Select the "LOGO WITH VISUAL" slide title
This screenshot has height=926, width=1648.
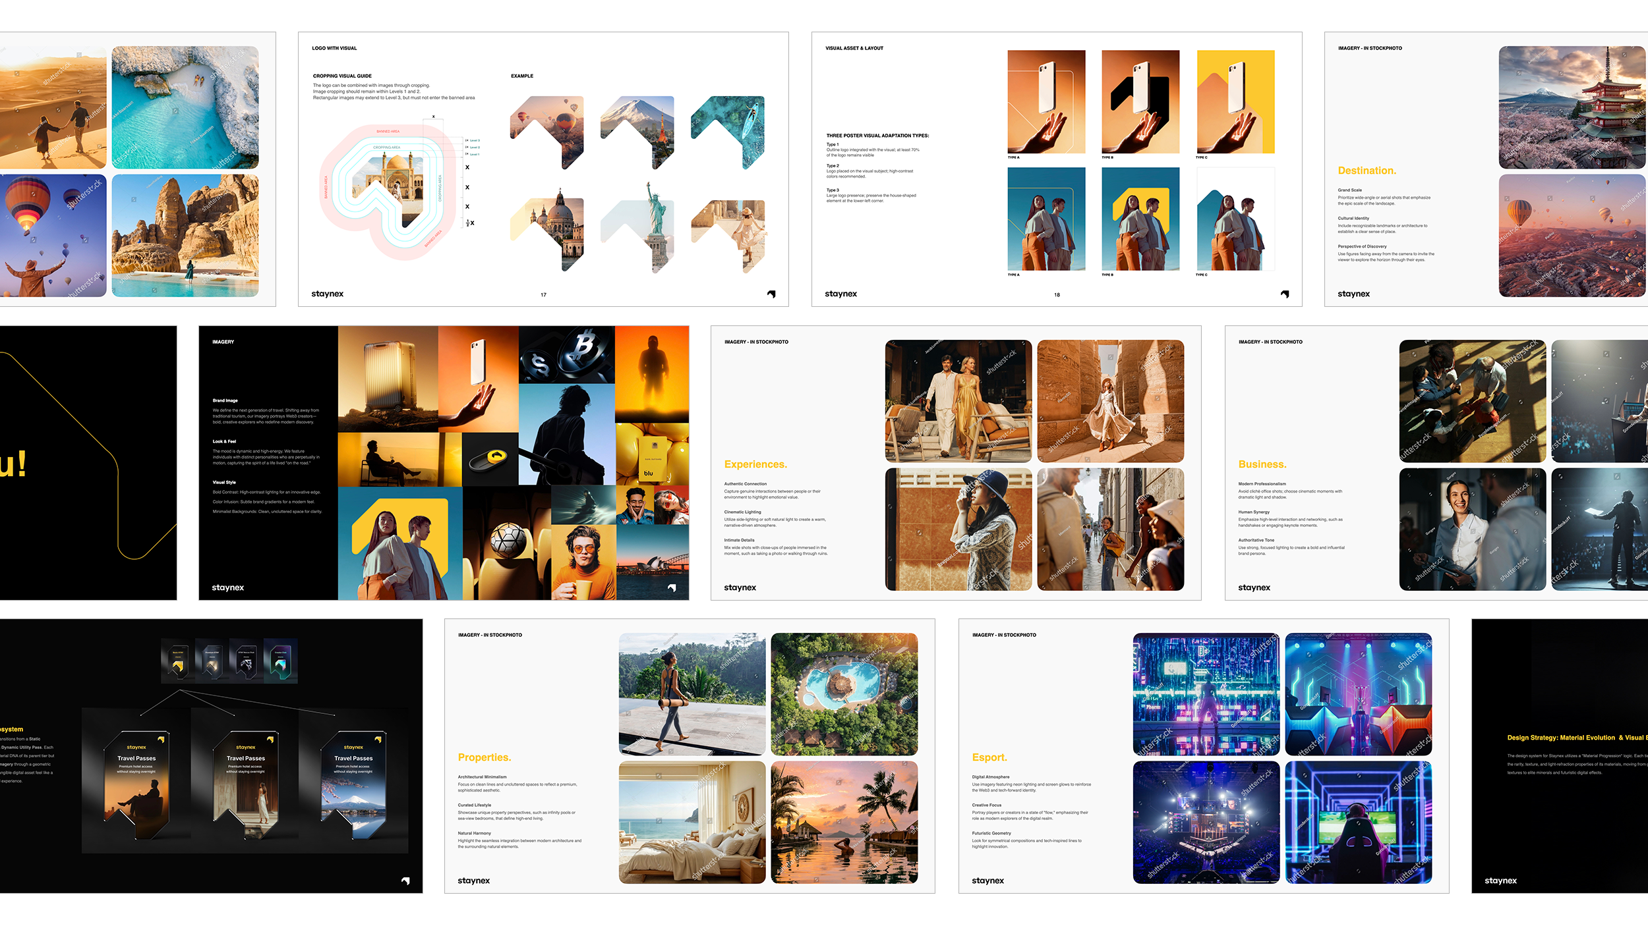(334, 48)
